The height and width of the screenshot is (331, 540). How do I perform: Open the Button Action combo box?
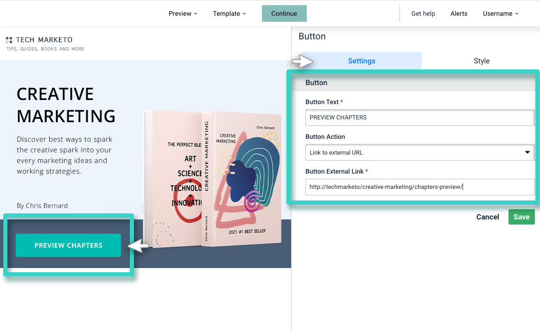(x=420, y=152)
